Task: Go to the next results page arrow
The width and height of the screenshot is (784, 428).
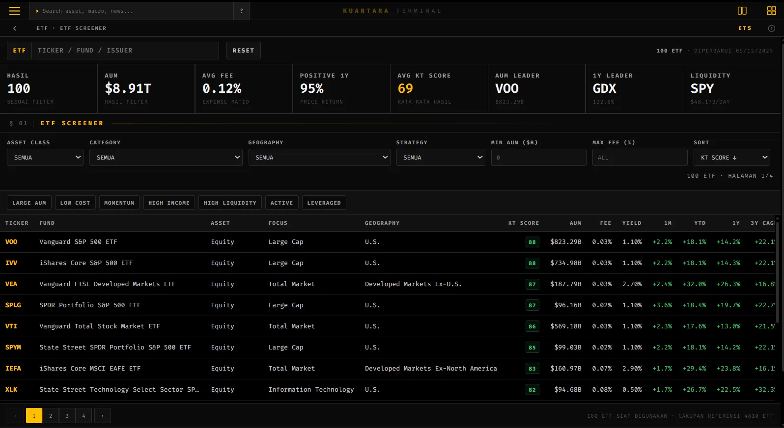Action: pyautogui.click(x=103, y=416)
